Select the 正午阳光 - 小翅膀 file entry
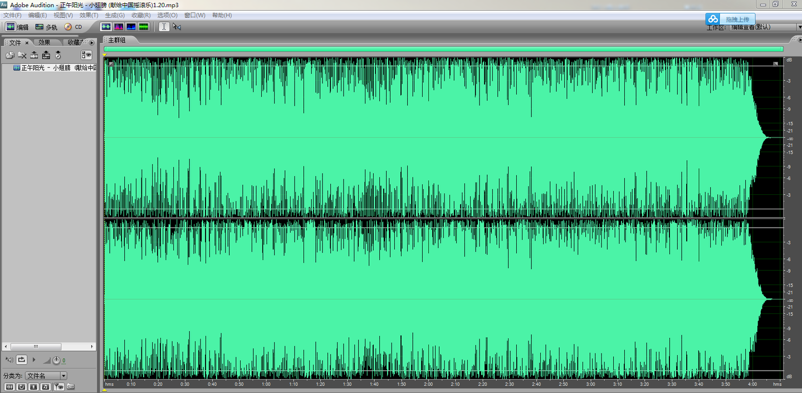This screenshot has width=802, height=393. tap(56, 68)
